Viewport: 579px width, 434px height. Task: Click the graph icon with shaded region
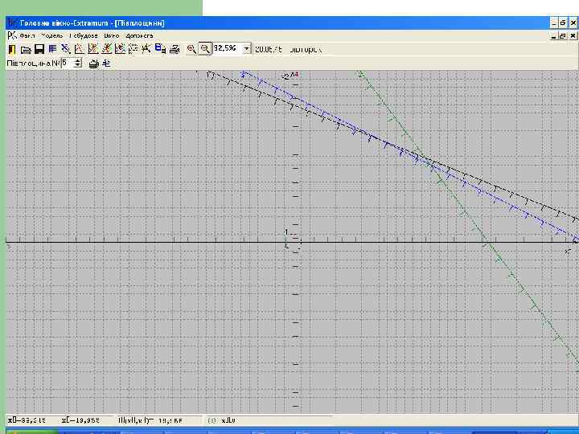pos(120,49)
